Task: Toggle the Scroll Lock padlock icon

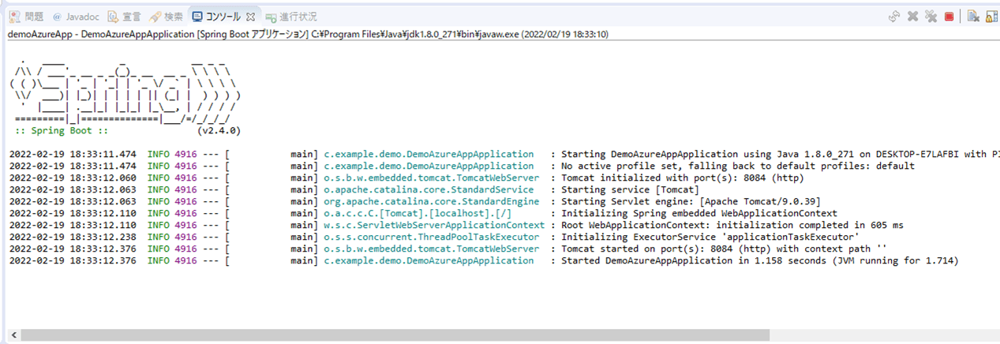Action: [992, 17]
